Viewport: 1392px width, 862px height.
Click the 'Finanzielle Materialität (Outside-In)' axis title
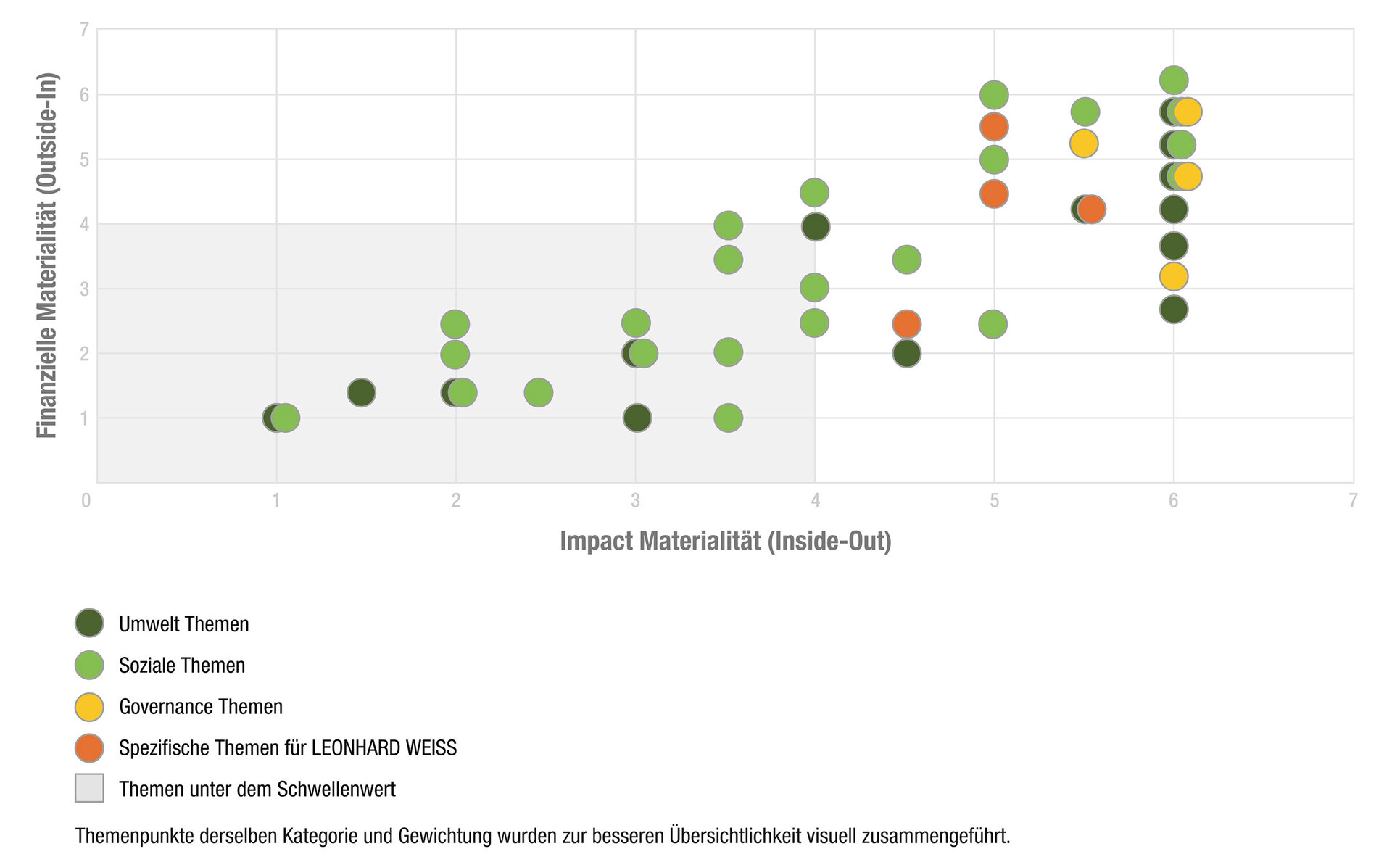(47, 255)
